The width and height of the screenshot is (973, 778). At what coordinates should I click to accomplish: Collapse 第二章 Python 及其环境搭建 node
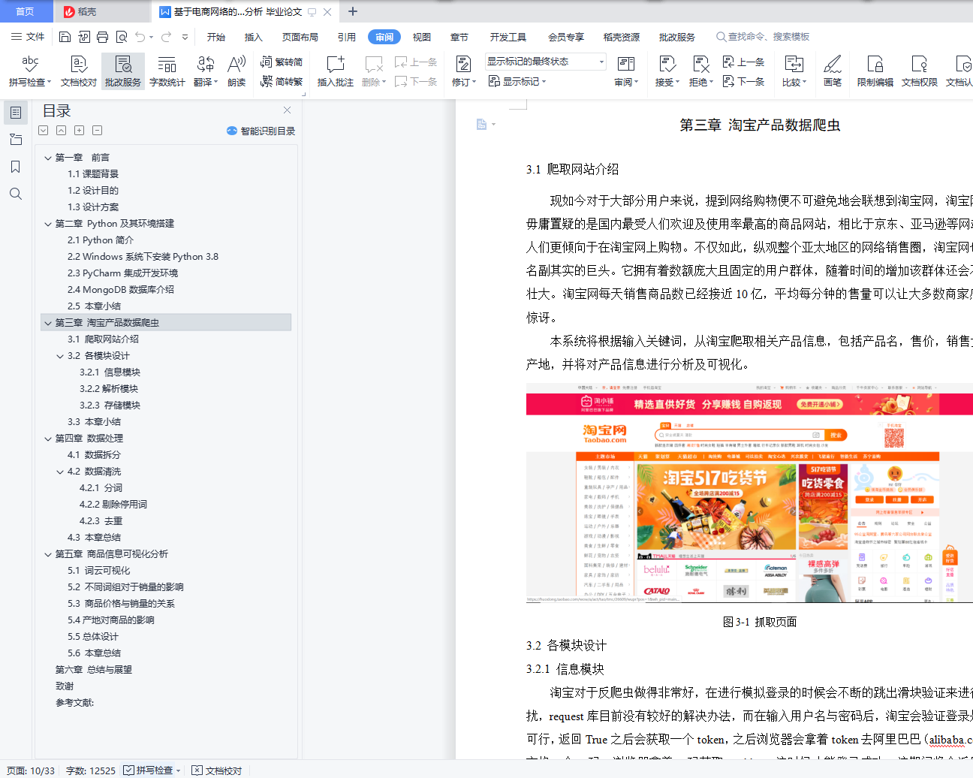click(x=48, y=224)
